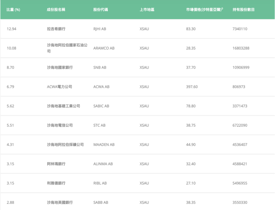The height and width of the screenshot is (210, 275).
Task: Select the SNB AB ticker cell
Action: (100, 68)
